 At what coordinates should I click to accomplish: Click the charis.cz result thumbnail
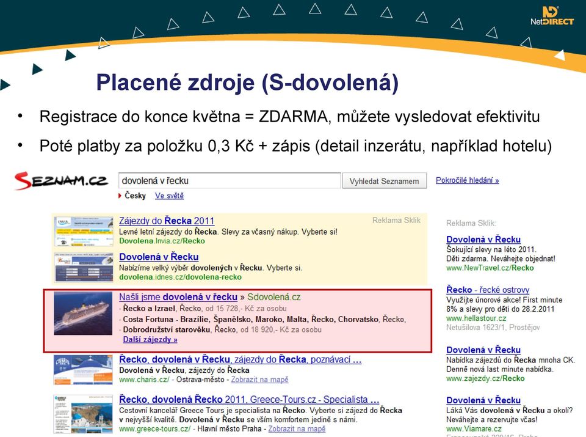(x=83, y=370)
